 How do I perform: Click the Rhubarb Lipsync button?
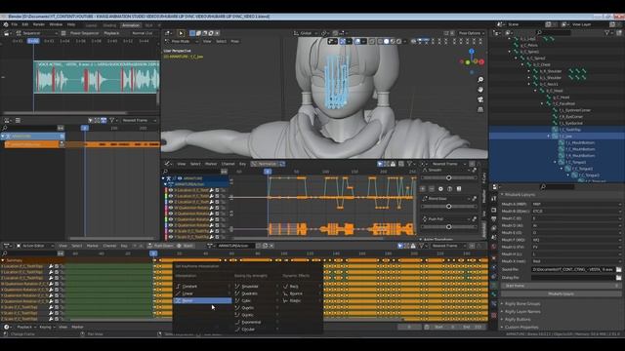point(562,294)
